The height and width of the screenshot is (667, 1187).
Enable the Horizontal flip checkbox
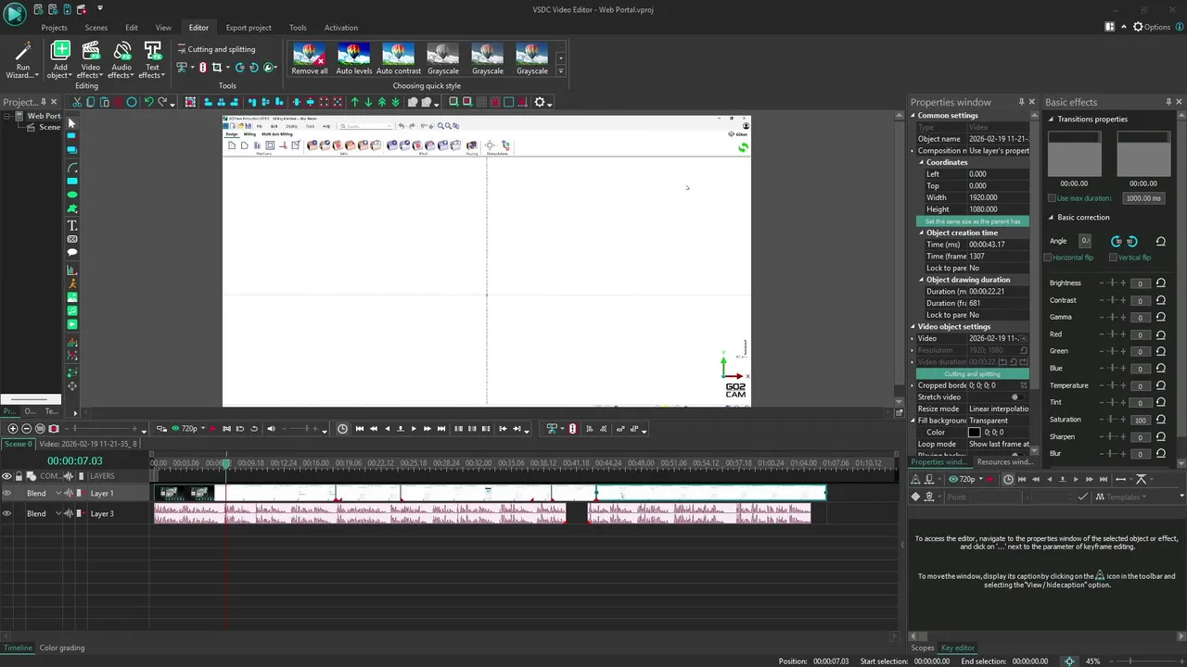pyautogui.click(x=1048, y=258)
